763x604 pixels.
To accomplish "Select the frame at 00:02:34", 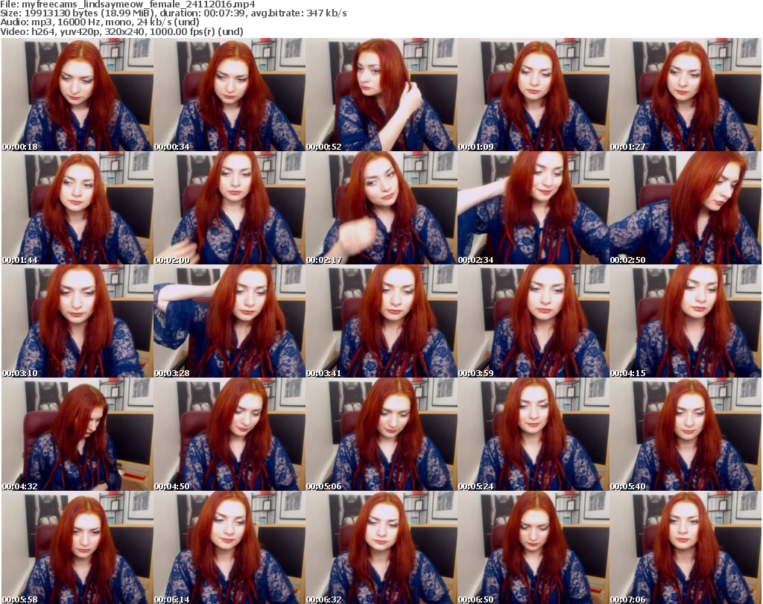I will (x=533, y=208).
